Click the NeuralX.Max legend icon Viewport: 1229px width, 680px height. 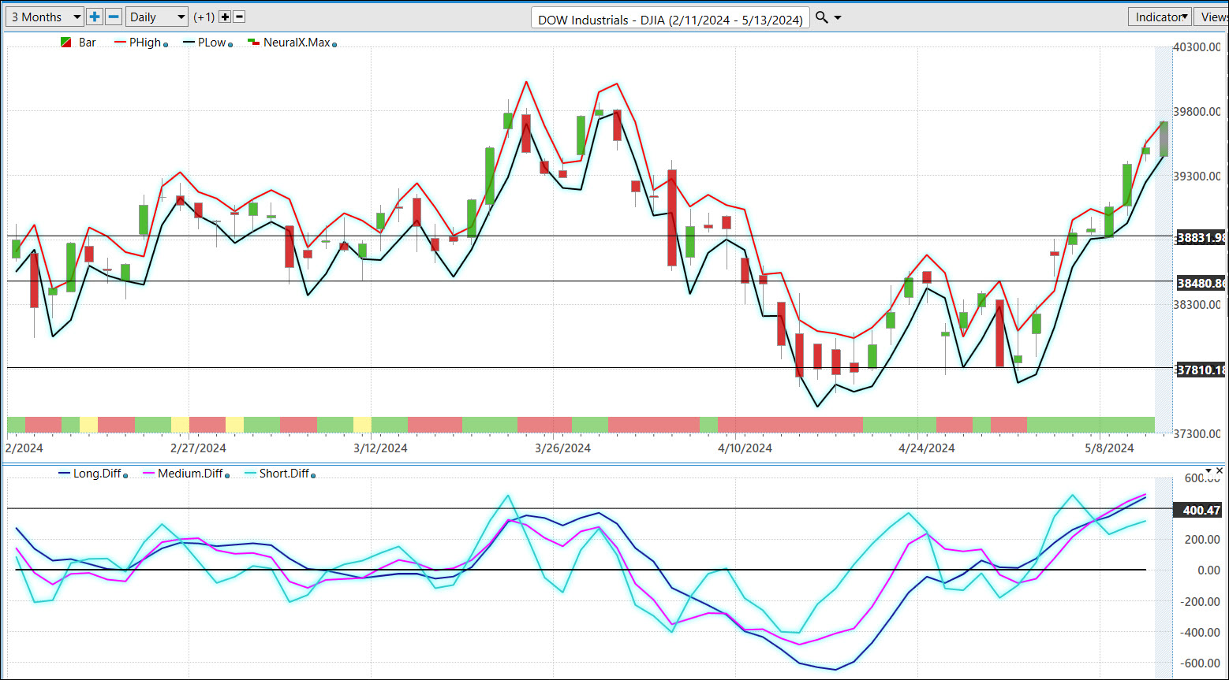(253, 43)
